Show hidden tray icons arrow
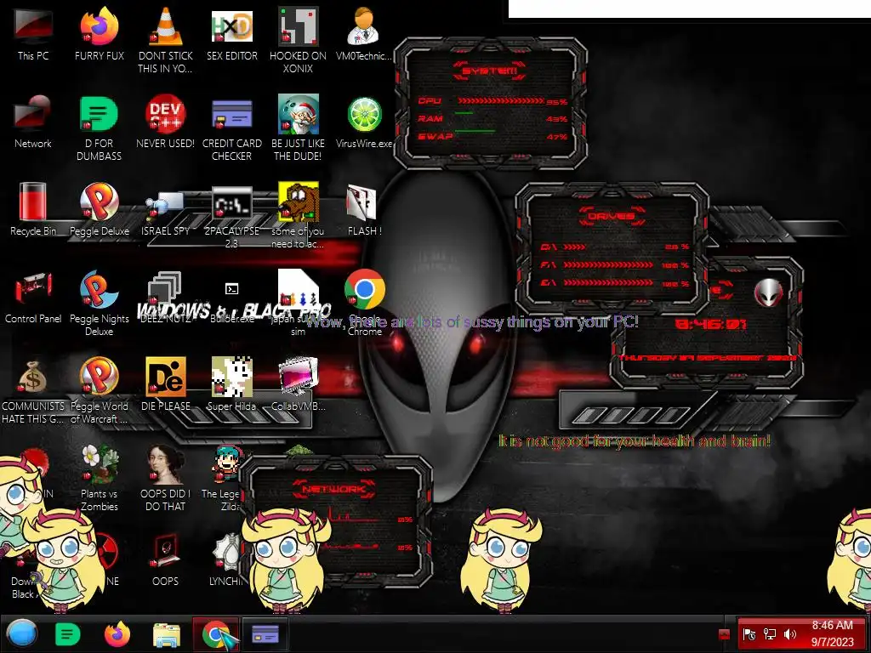The image size is (871, 653). [724, 634]
